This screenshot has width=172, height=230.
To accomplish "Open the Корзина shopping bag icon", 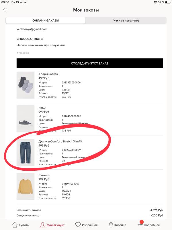I will [x=111, y=225].
